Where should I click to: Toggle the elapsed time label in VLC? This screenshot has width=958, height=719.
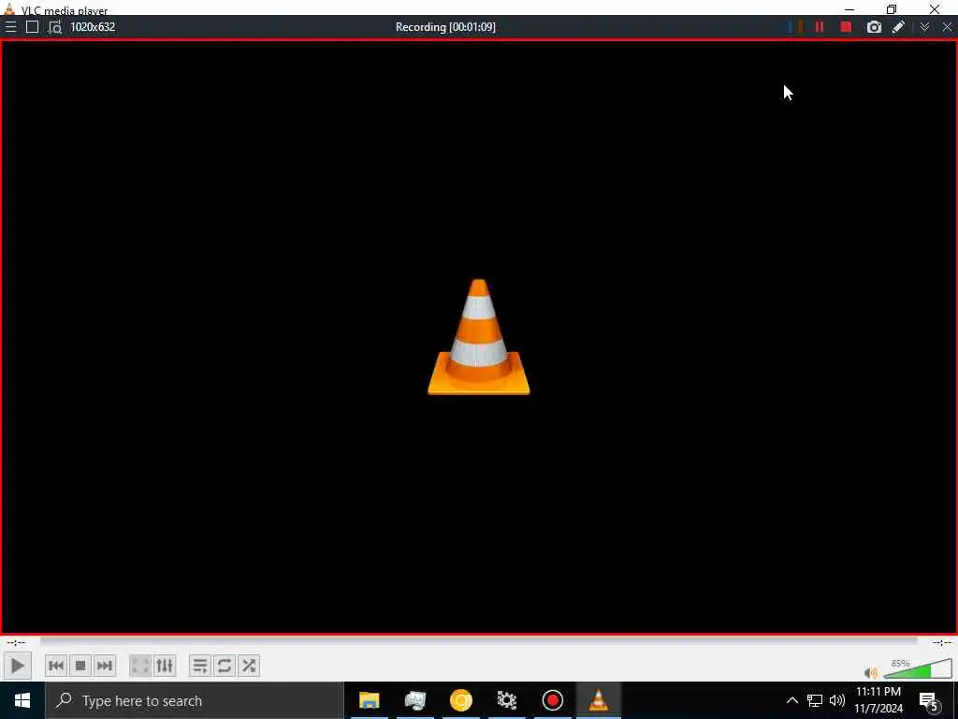(x=16, y=642)
